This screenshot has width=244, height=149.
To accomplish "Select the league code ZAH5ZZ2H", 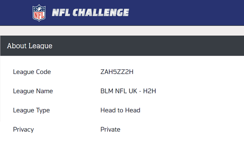I will click(117, 72).
